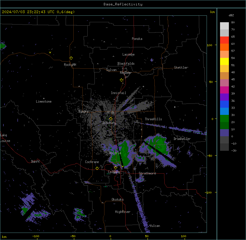
Task: Click the slate purple 0-10 dBZ swatch
Action: (x=224, y=133)
